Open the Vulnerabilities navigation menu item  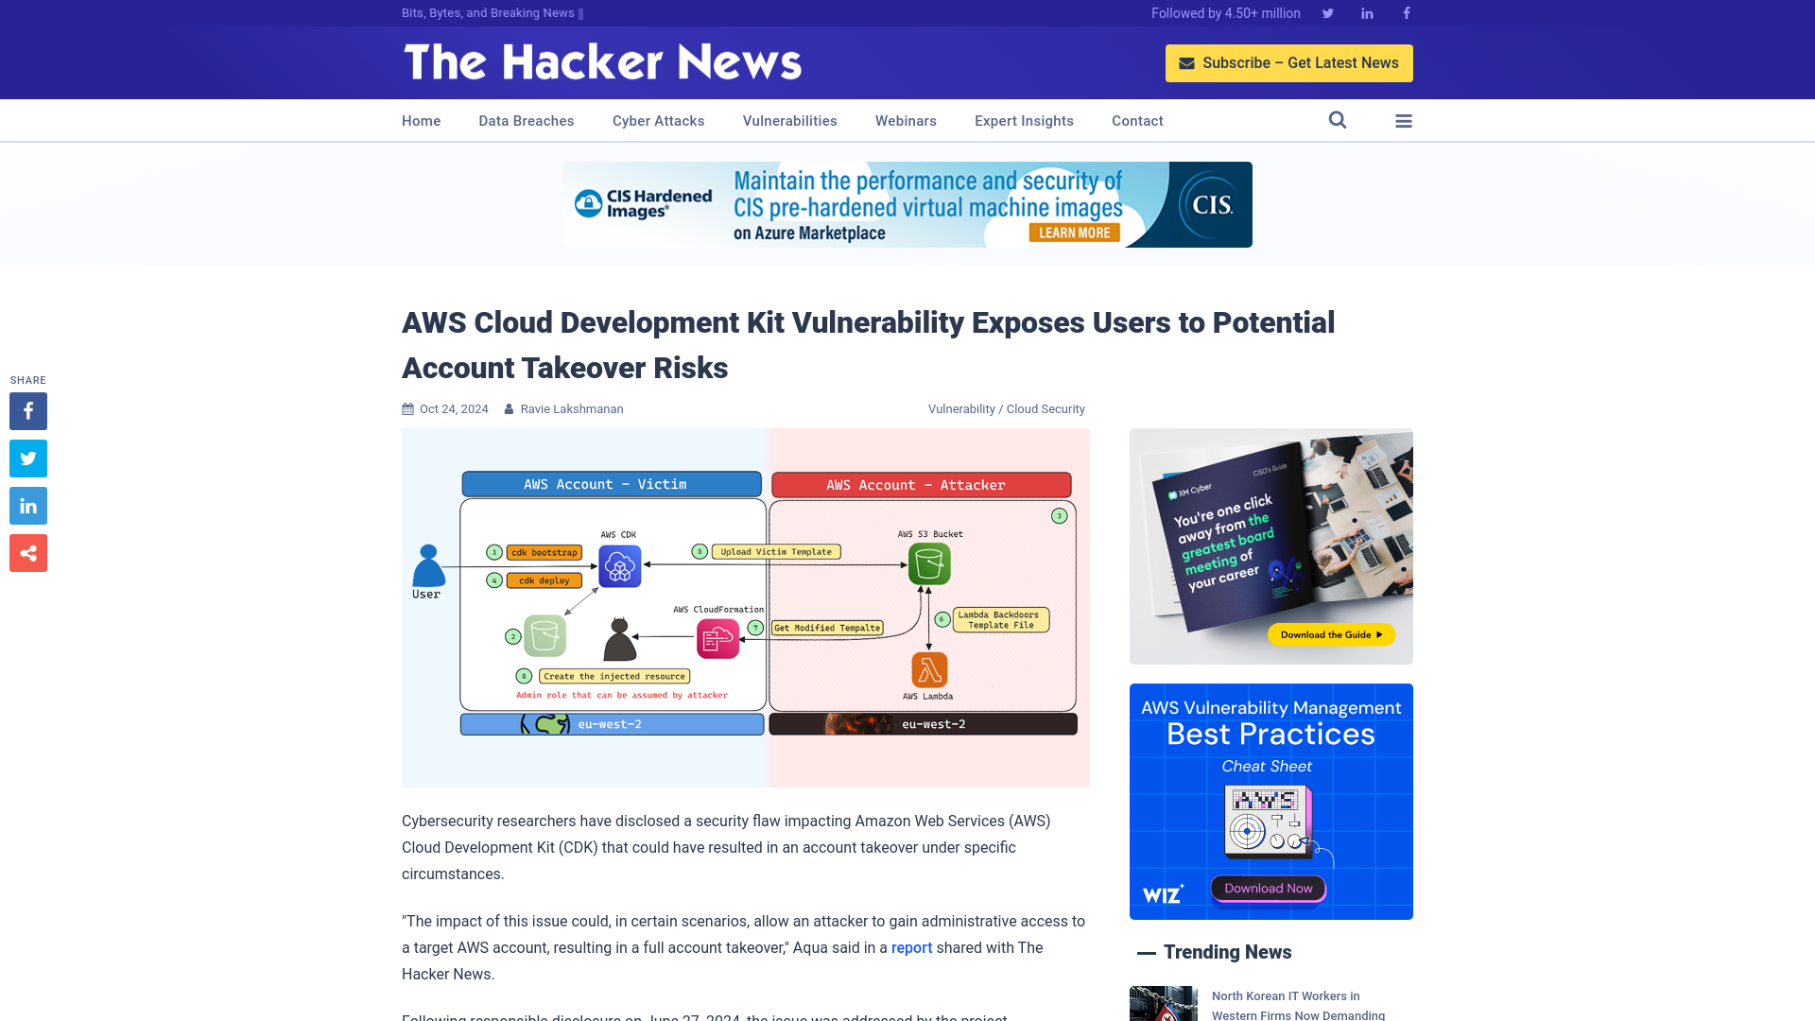[x=789, y=120]
